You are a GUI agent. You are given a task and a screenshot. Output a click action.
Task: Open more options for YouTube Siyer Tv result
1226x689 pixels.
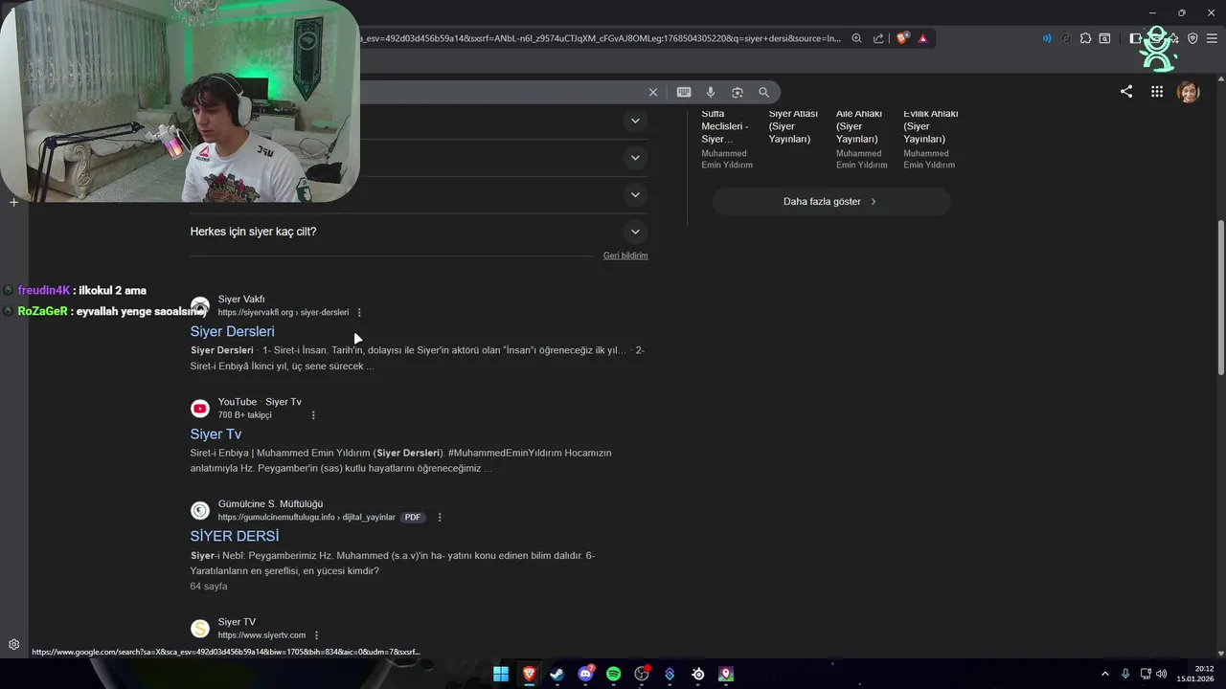tap(313, 415)
